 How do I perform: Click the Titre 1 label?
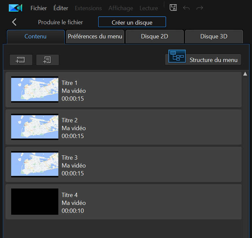tap(69, 83)
